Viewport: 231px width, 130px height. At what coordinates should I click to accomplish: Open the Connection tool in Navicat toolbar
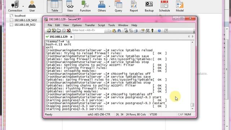[x=15, y=6]
